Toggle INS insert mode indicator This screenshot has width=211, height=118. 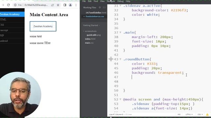click(x=179, y=114)
